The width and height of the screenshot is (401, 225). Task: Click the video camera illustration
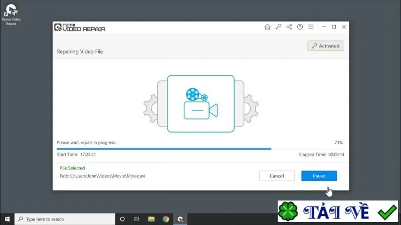click(201, 103)
